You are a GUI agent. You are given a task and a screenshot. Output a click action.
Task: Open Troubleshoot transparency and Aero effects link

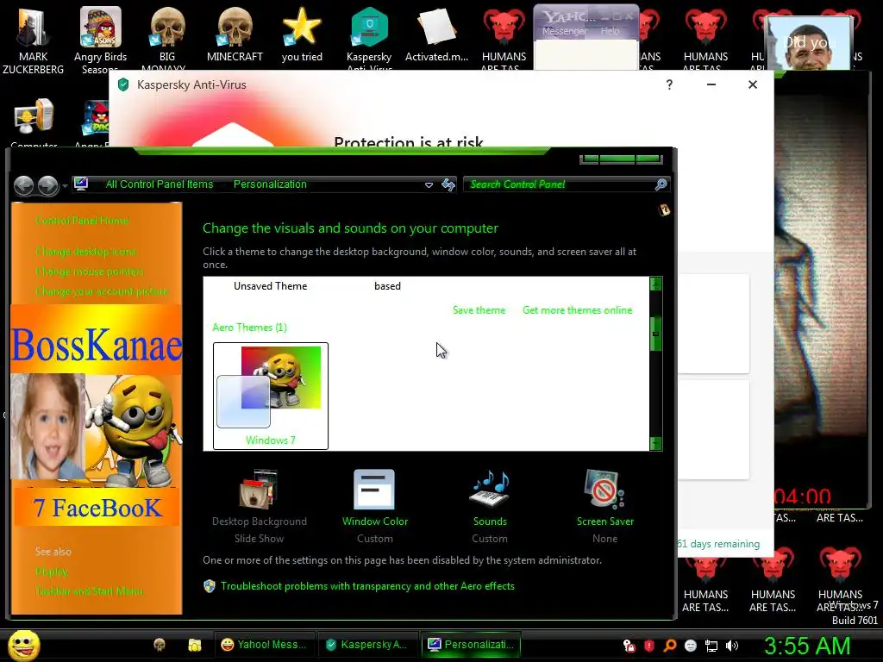click(x=367, y=586)
